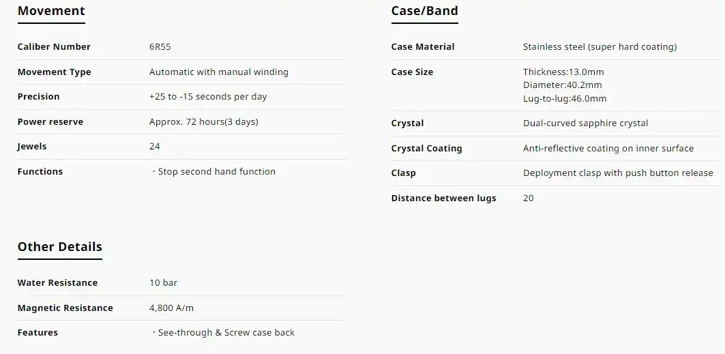This screenshot has height=354, width=725.
Task: Select the 4,800 A/m magnetic resistance value
Action: 172,308
